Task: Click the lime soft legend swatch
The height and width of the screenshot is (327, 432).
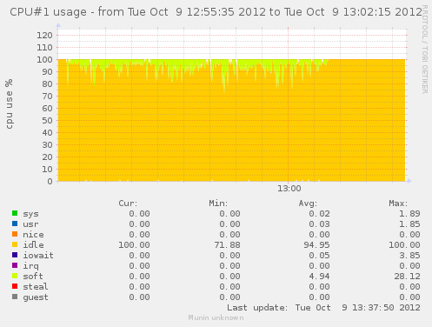Action: point(15,276)
